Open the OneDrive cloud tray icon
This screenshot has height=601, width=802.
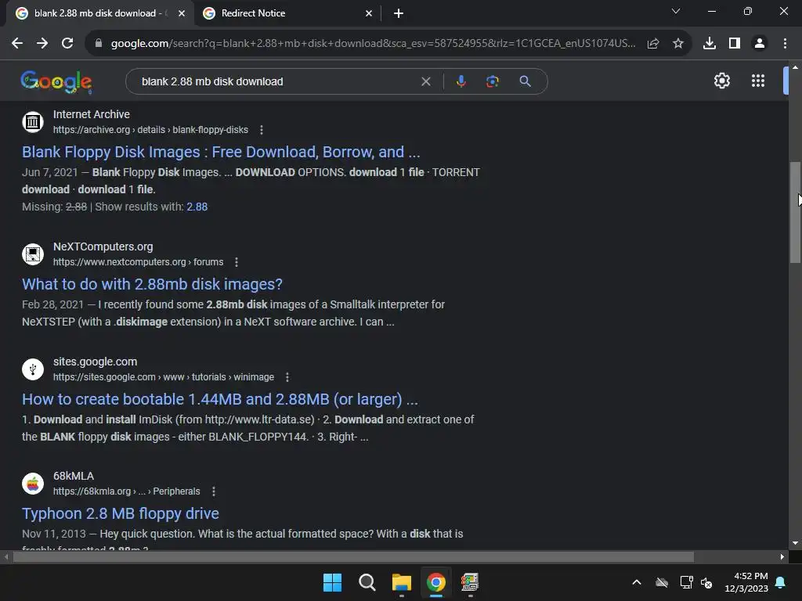pyautogui.click(x=662, y=582)
